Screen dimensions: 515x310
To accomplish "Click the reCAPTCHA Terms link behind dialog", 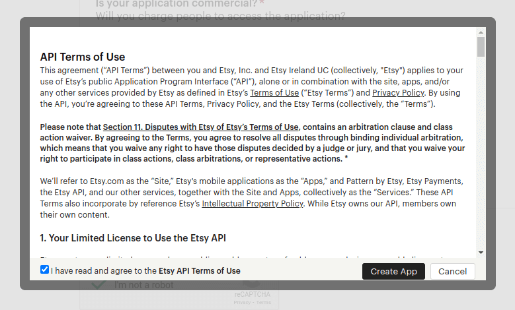I will [x=264, y=303].
